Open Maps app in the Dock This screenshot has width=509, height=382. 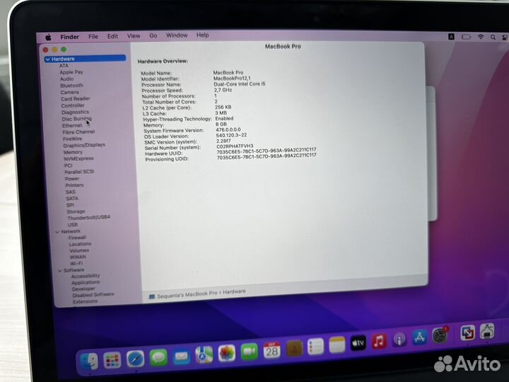tap(204, 354)
